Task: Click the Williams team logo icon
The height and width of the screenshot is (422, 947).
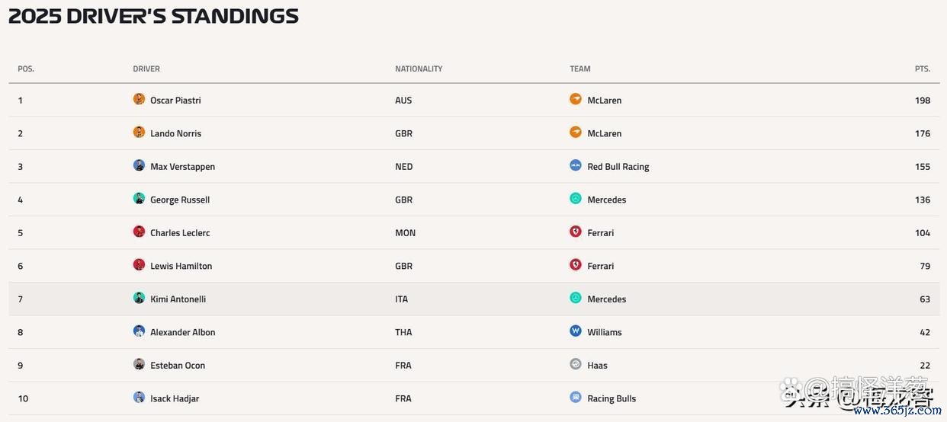Action: pyautogui.click(x=576, y=331)
